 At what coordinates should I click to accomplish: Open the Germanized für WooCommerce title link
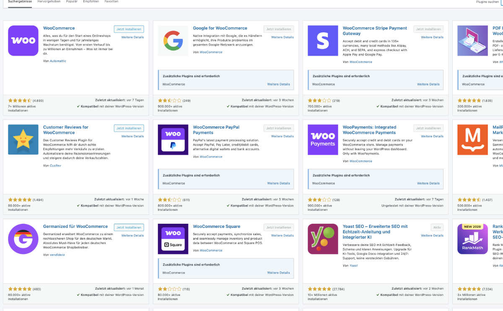pyautogui.click(x=75, y=227)
